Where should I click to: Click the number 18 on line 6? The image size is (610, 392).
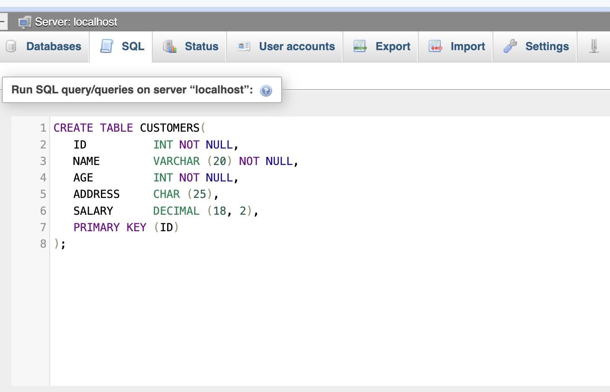click(x=220, y=211)
